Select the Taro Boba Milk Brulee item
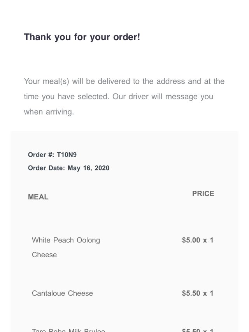Viewport: 249px width, 332px height. [x=68, y=330]
